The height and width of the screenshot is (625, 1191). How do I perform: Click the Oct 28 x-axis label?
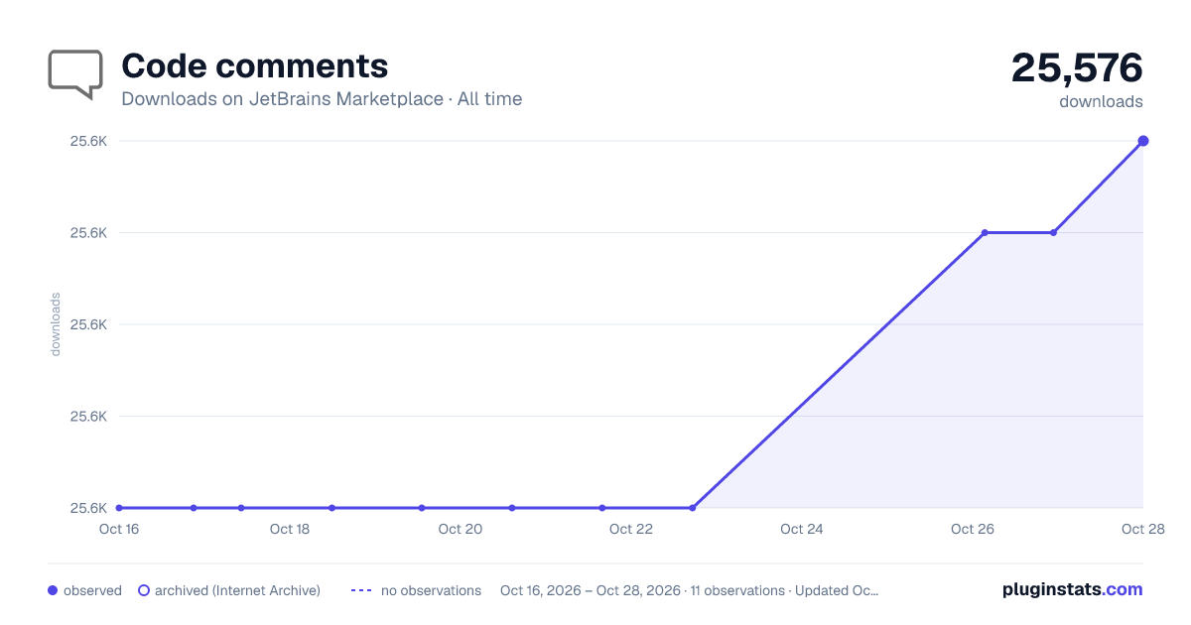point(1141,529)
